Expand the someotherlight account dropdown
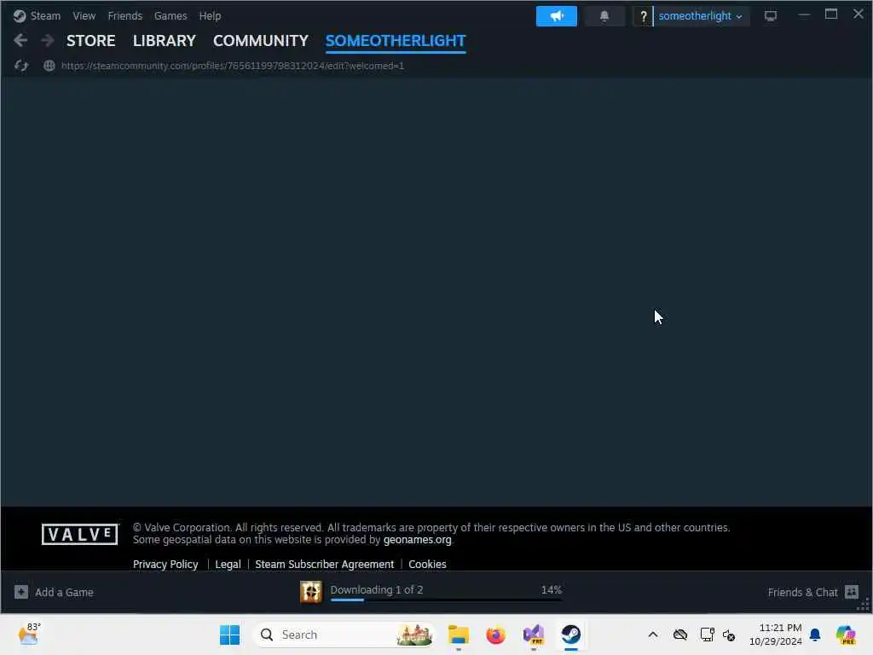Screen dimensions: 873x655 point(701,16)
